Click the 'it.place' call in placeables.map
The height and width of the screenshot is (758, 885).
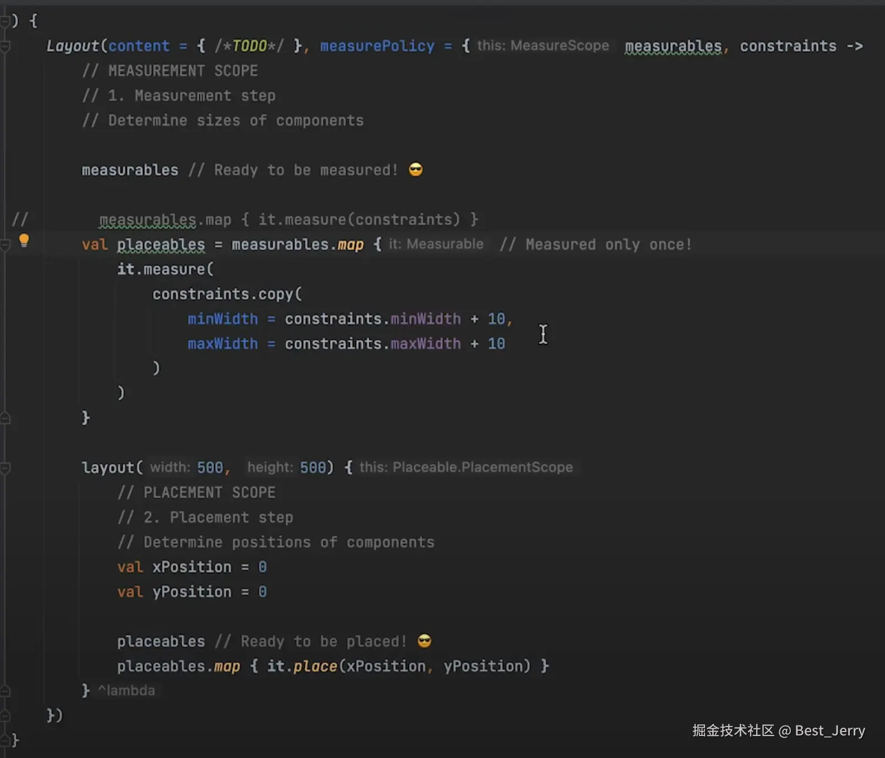[x=302, y=666]
